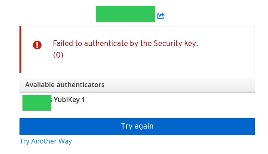Click the word Way in bottom link
This screenshot has width=268, height=154.
tap(65, 141)
